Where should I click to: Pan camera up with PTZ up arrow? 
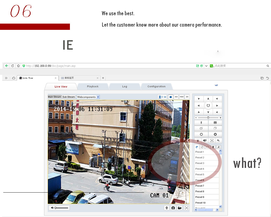click(208, 99)
